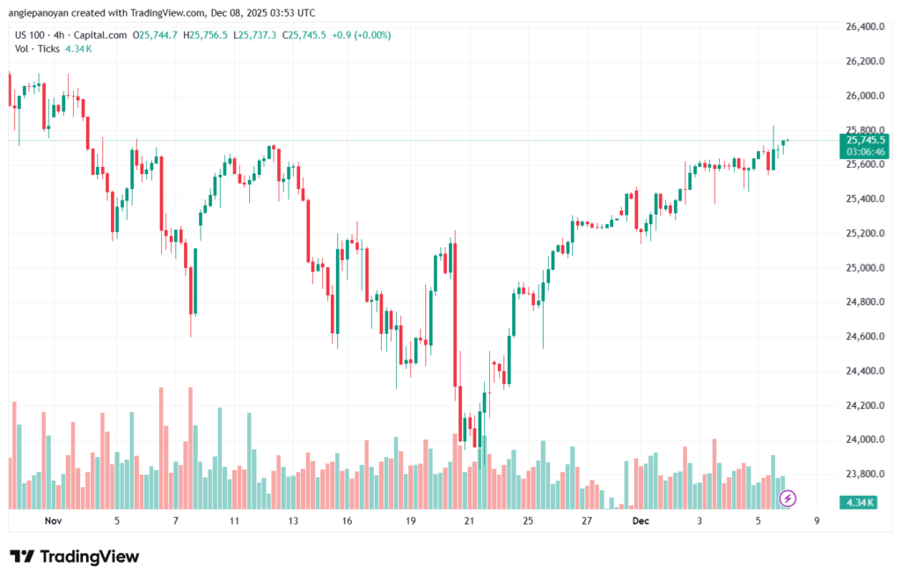Click the High value H25,756.5 in legend
The image size is (901, 581).
click(x=205, y=35)
